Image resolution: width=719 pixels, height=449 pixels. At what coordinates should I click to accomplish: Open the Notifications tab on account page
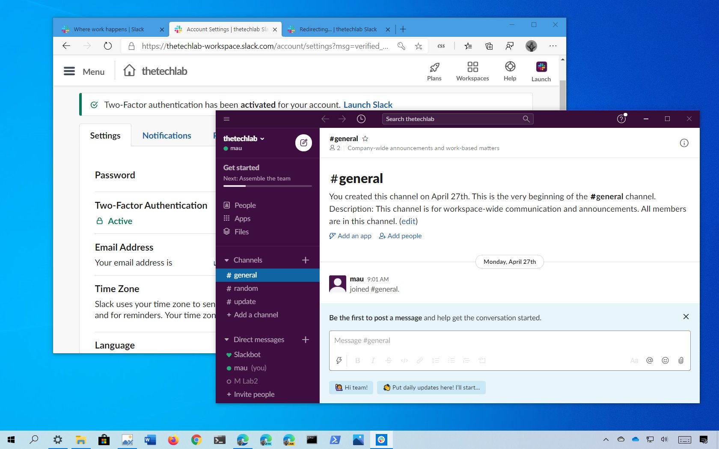pyautogui.click(x=167, y=136)
